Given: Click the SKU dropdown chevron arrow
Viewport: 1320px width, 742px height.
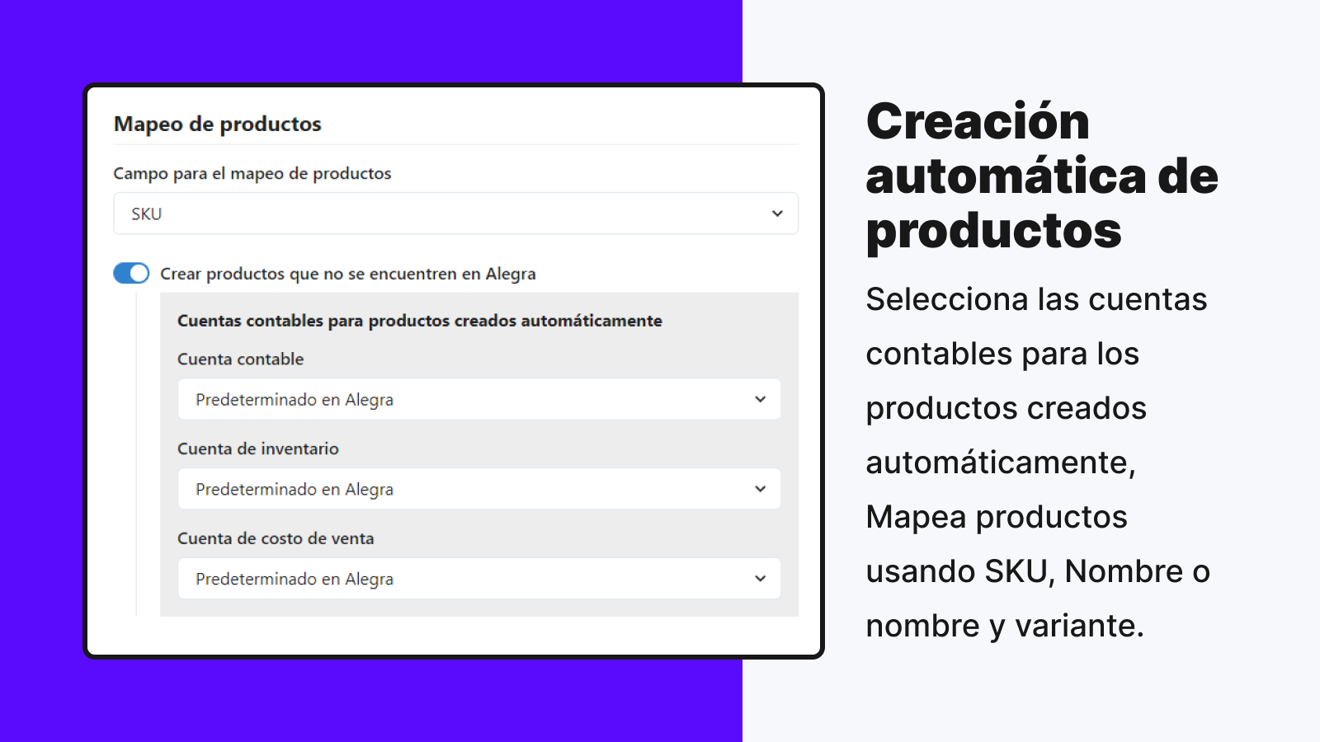Looking at the screenshot, I should tap(777, 214).
